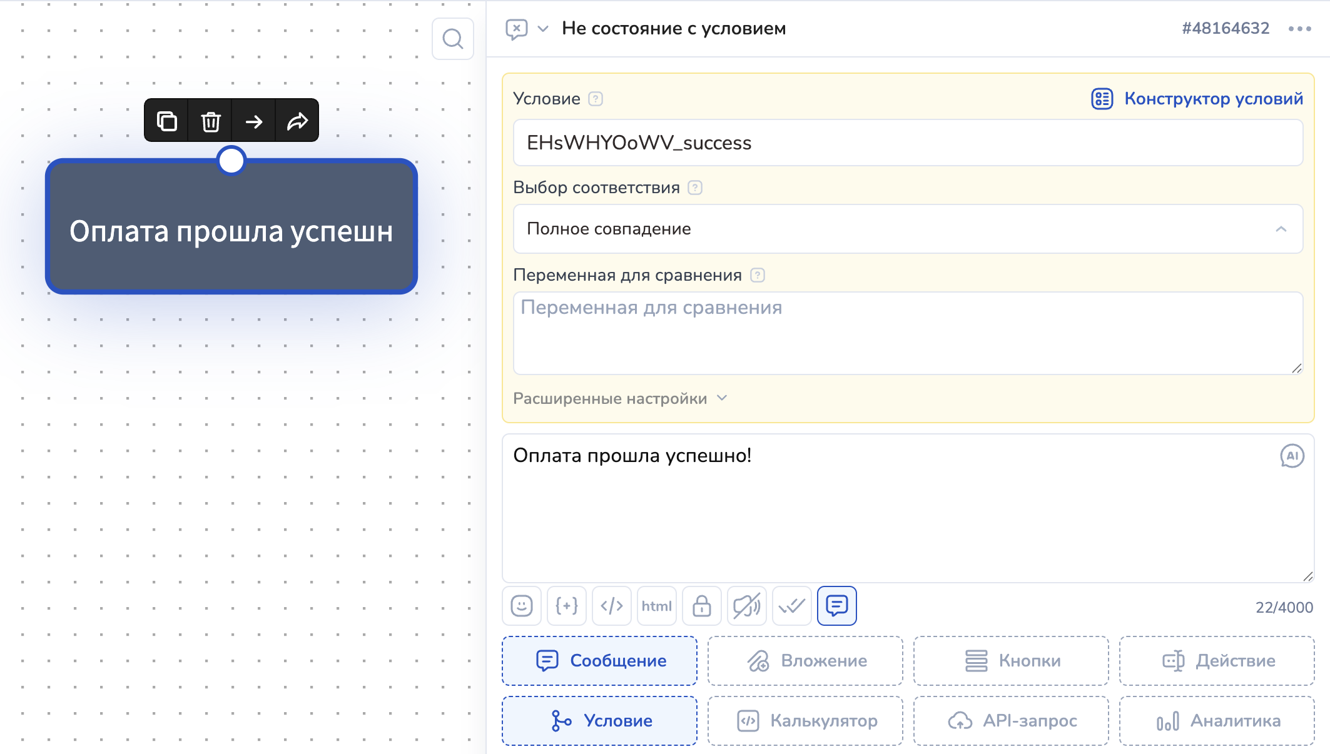Open canvas search with the magnifier icon
Image resolution: width=1330 pixels, height=754 pixels.
[x=452, y=39]
